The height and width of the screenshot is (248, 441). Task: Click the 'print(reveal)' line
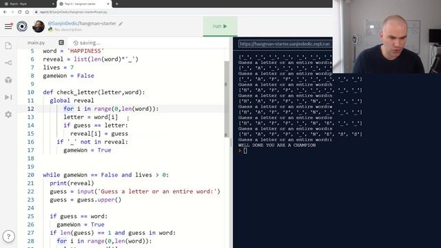click(72, 183)
